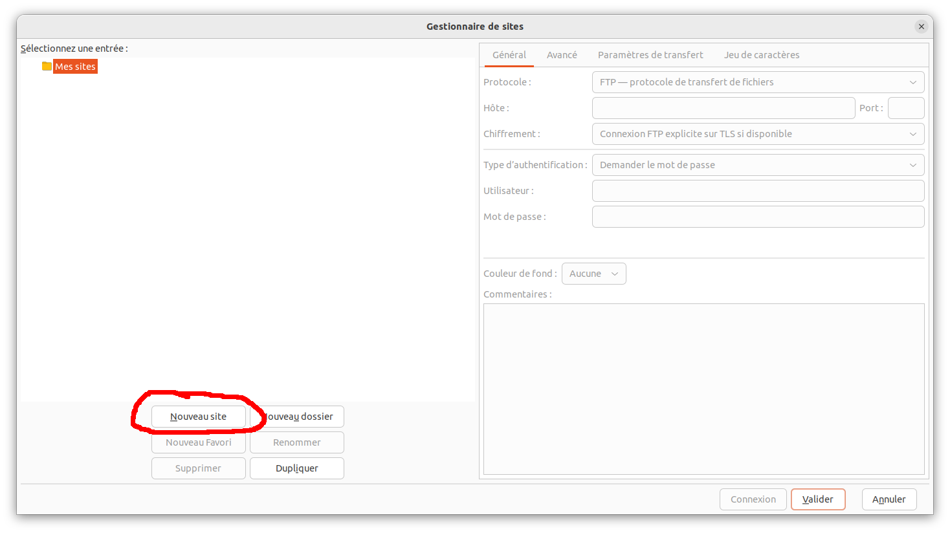Close the Gestionnaire de sites dialog

[x=921, y=27]
